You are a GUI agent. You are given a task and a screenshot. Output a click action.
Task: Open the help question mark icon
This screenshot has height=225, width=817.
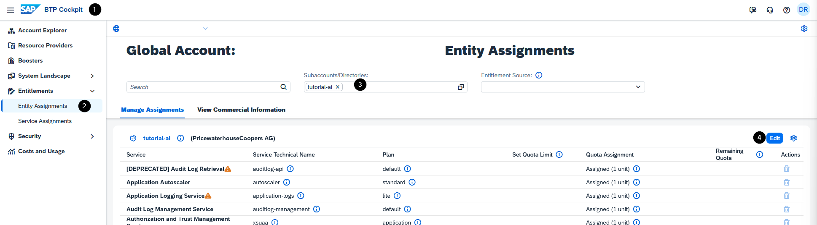coord(787,10)
